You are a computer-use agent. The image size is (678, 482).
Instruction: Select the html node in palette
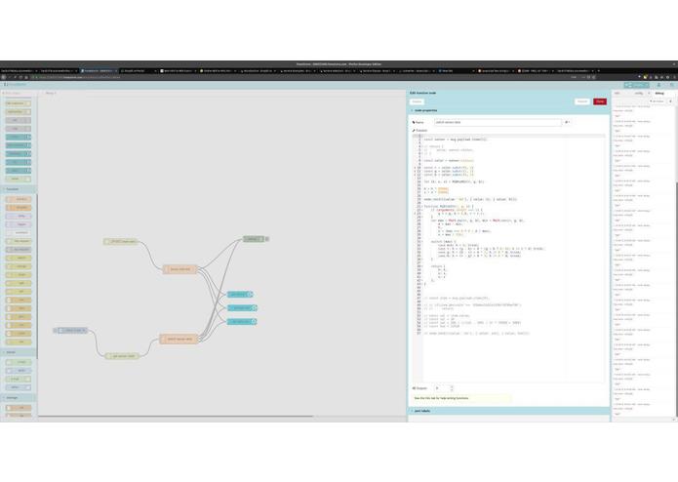pos(19,308)
